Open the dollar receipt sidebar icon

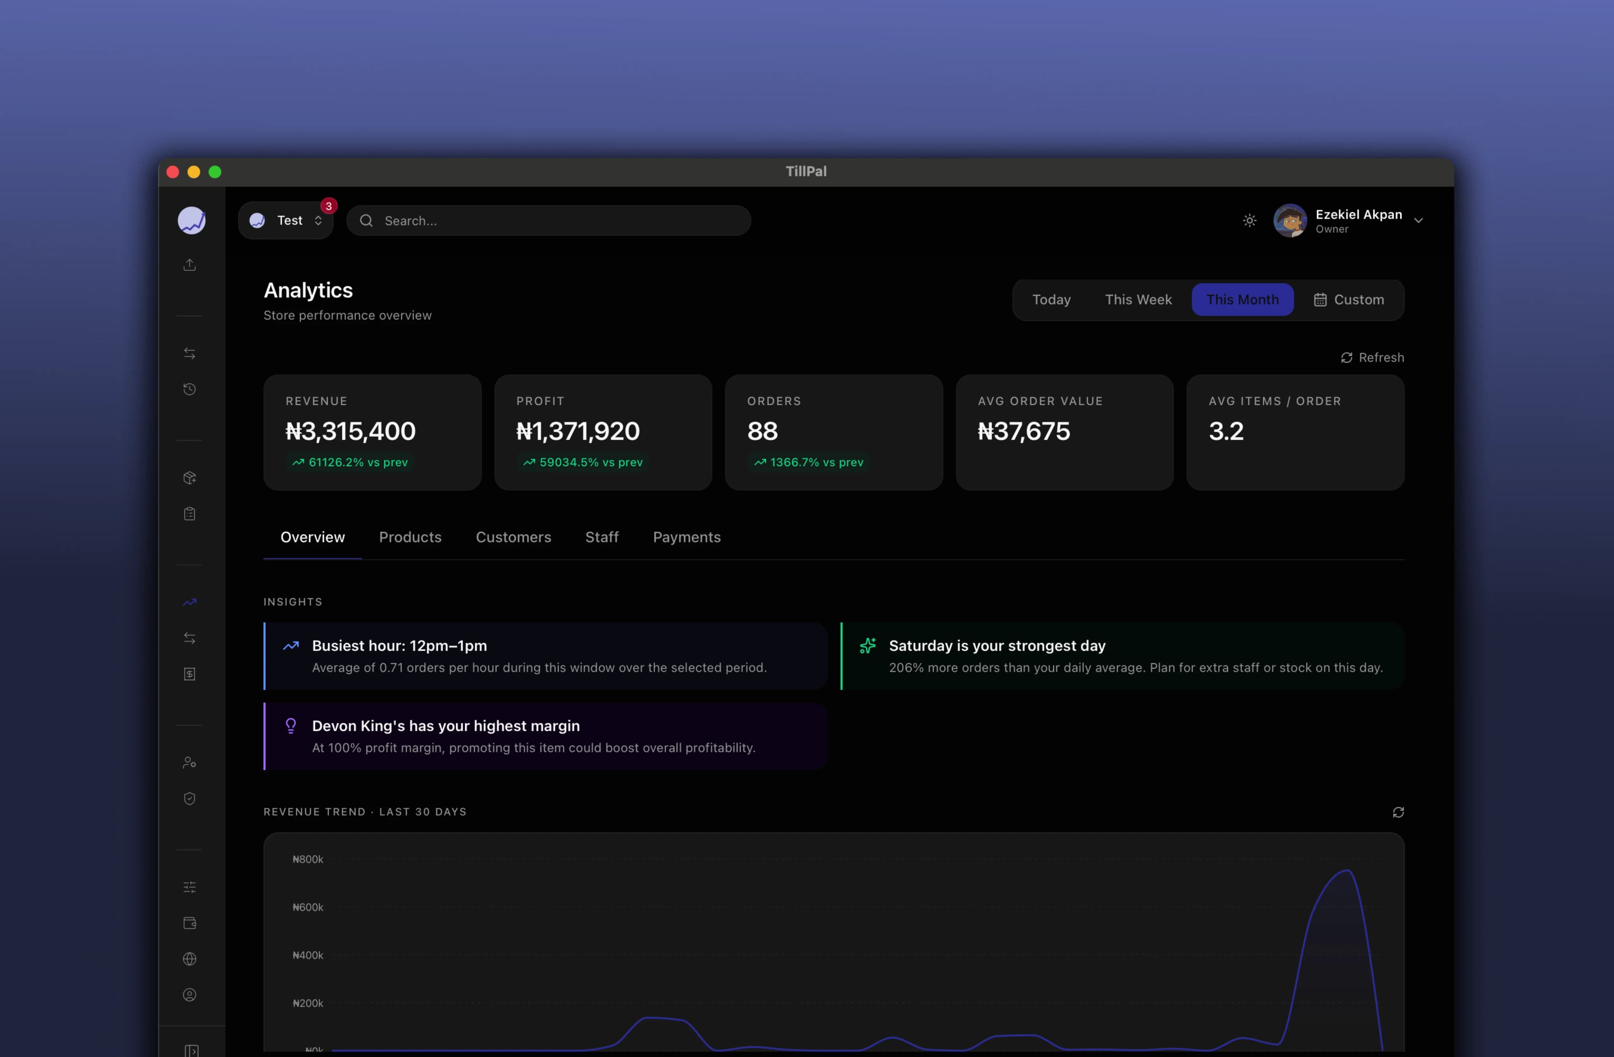pos(190,674)
